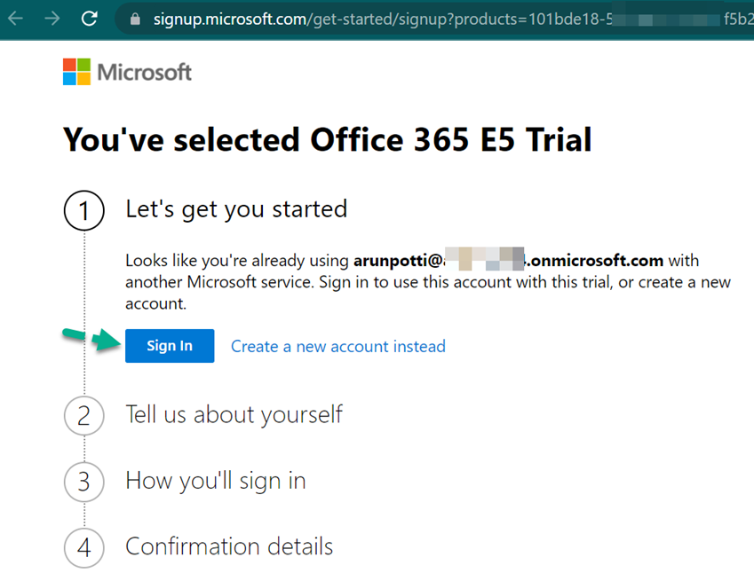The width and height of the screenshot is (754, 573).
Task: Click the step 4 circle indicator
Action: point(84,547)
